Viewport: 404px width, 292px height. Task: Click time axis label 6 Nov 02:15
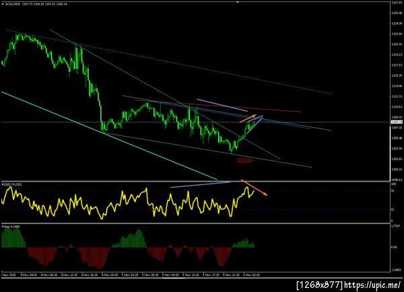coord(251,275)
